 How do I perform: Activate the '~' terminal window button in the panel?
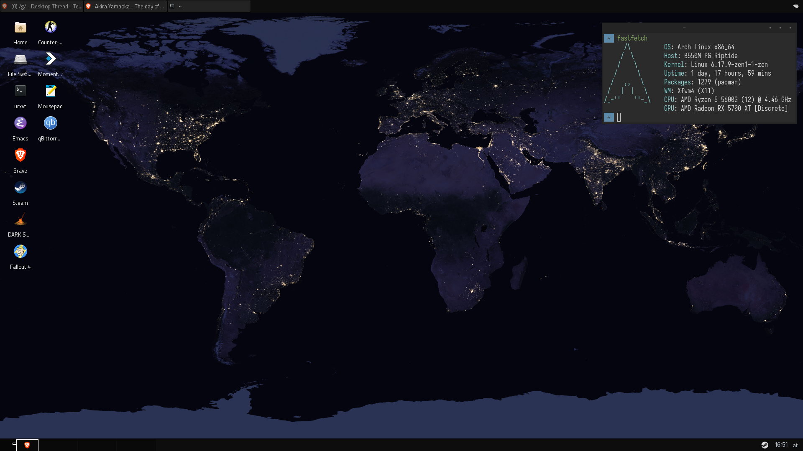tap(209, 6)
